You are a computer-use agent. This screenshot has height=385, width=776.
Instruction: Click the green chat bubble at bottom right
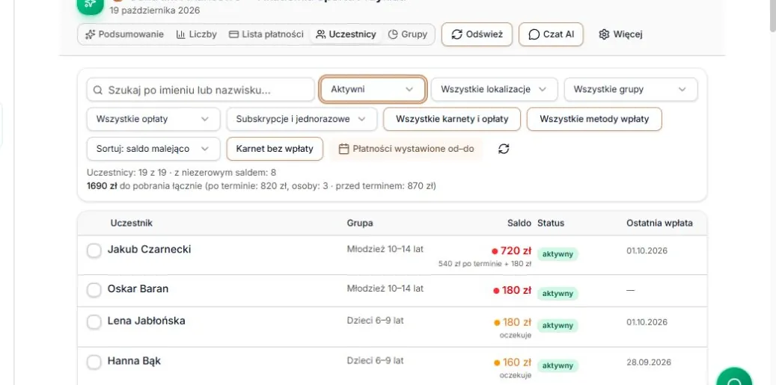click(734, 378)
